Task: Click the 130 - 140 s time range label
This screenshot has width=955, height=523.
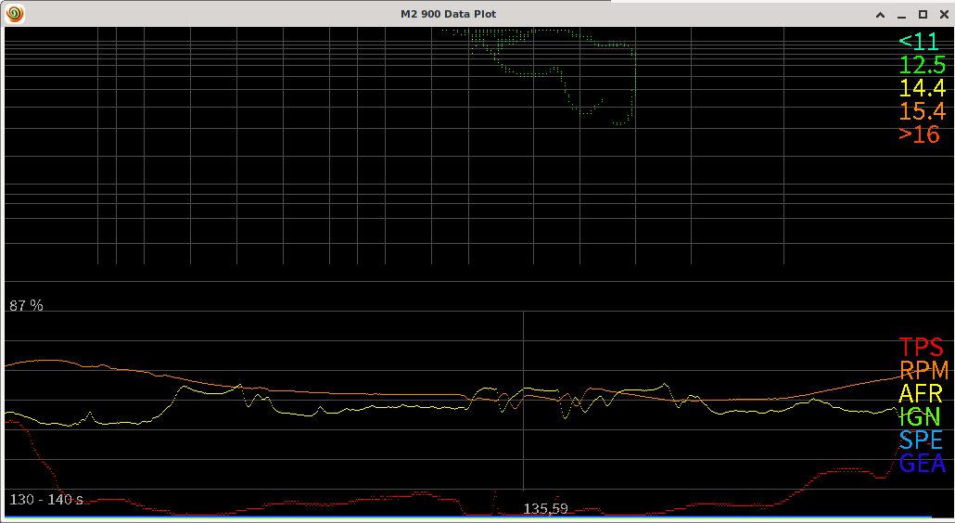Action: coord(46,500)
